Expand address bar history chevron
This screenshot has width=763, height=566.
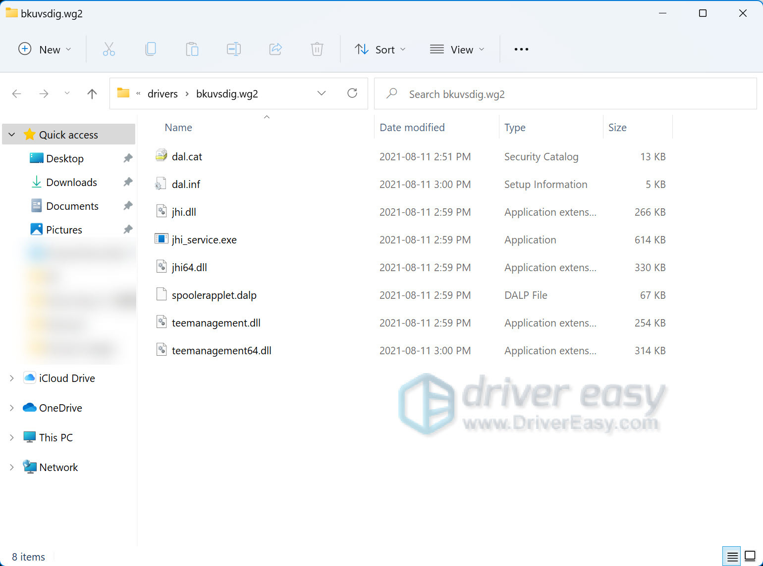tap(322, 93)
